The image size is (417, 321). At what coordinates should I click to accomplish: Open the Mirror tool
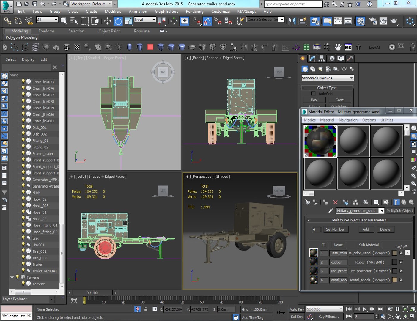(x=292, y=21)
